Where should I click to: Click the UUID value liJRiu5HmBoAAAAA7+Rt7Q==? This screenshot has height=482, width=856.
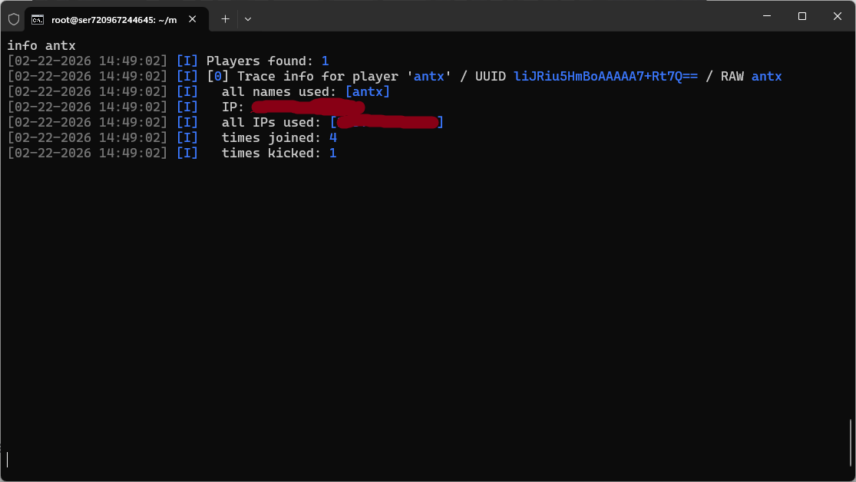[x=605, y=77]
